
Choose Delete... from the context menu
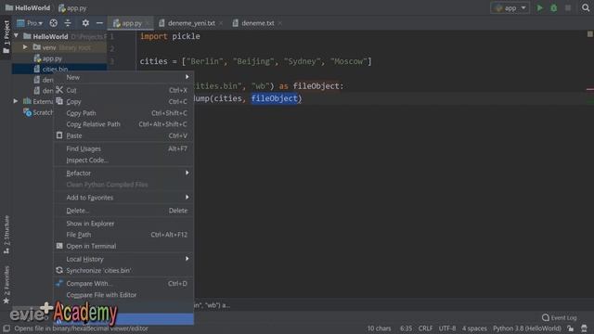tap(123, 211)
